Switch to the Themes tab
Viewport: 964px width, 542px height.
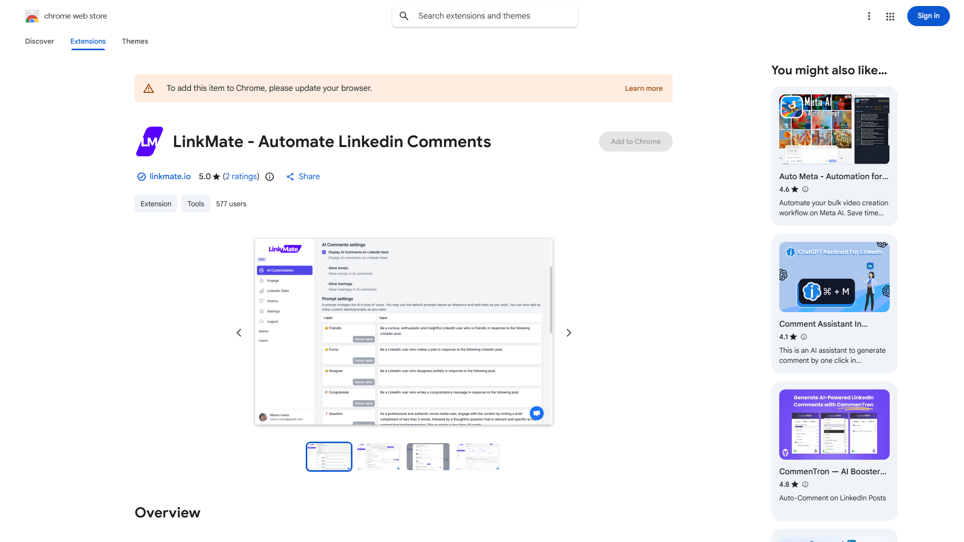[x=135, y=41]
